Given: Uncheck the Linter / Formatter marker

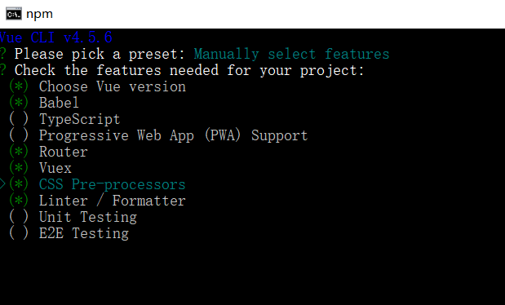Looking at the screenshot, I should [x=19, y=201].
